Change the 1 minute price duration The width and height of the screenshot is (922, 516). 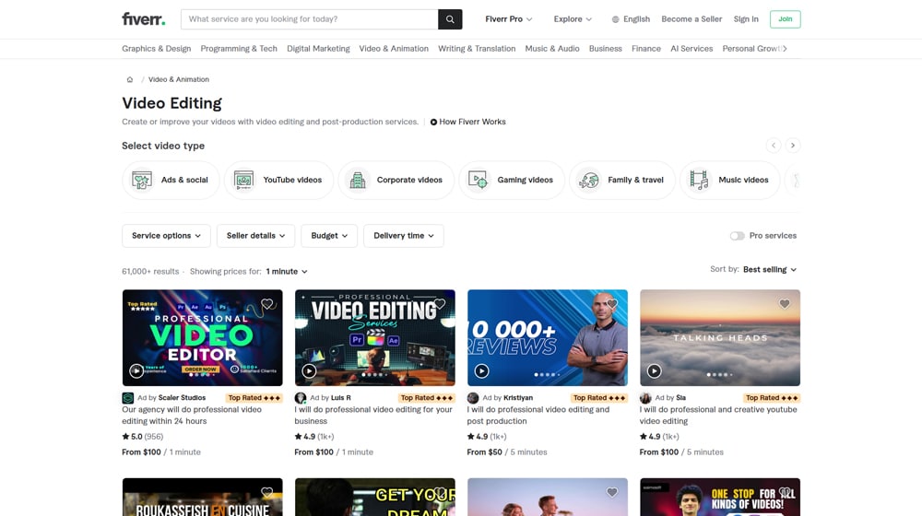pyautogui.click(x=287, y=272)
